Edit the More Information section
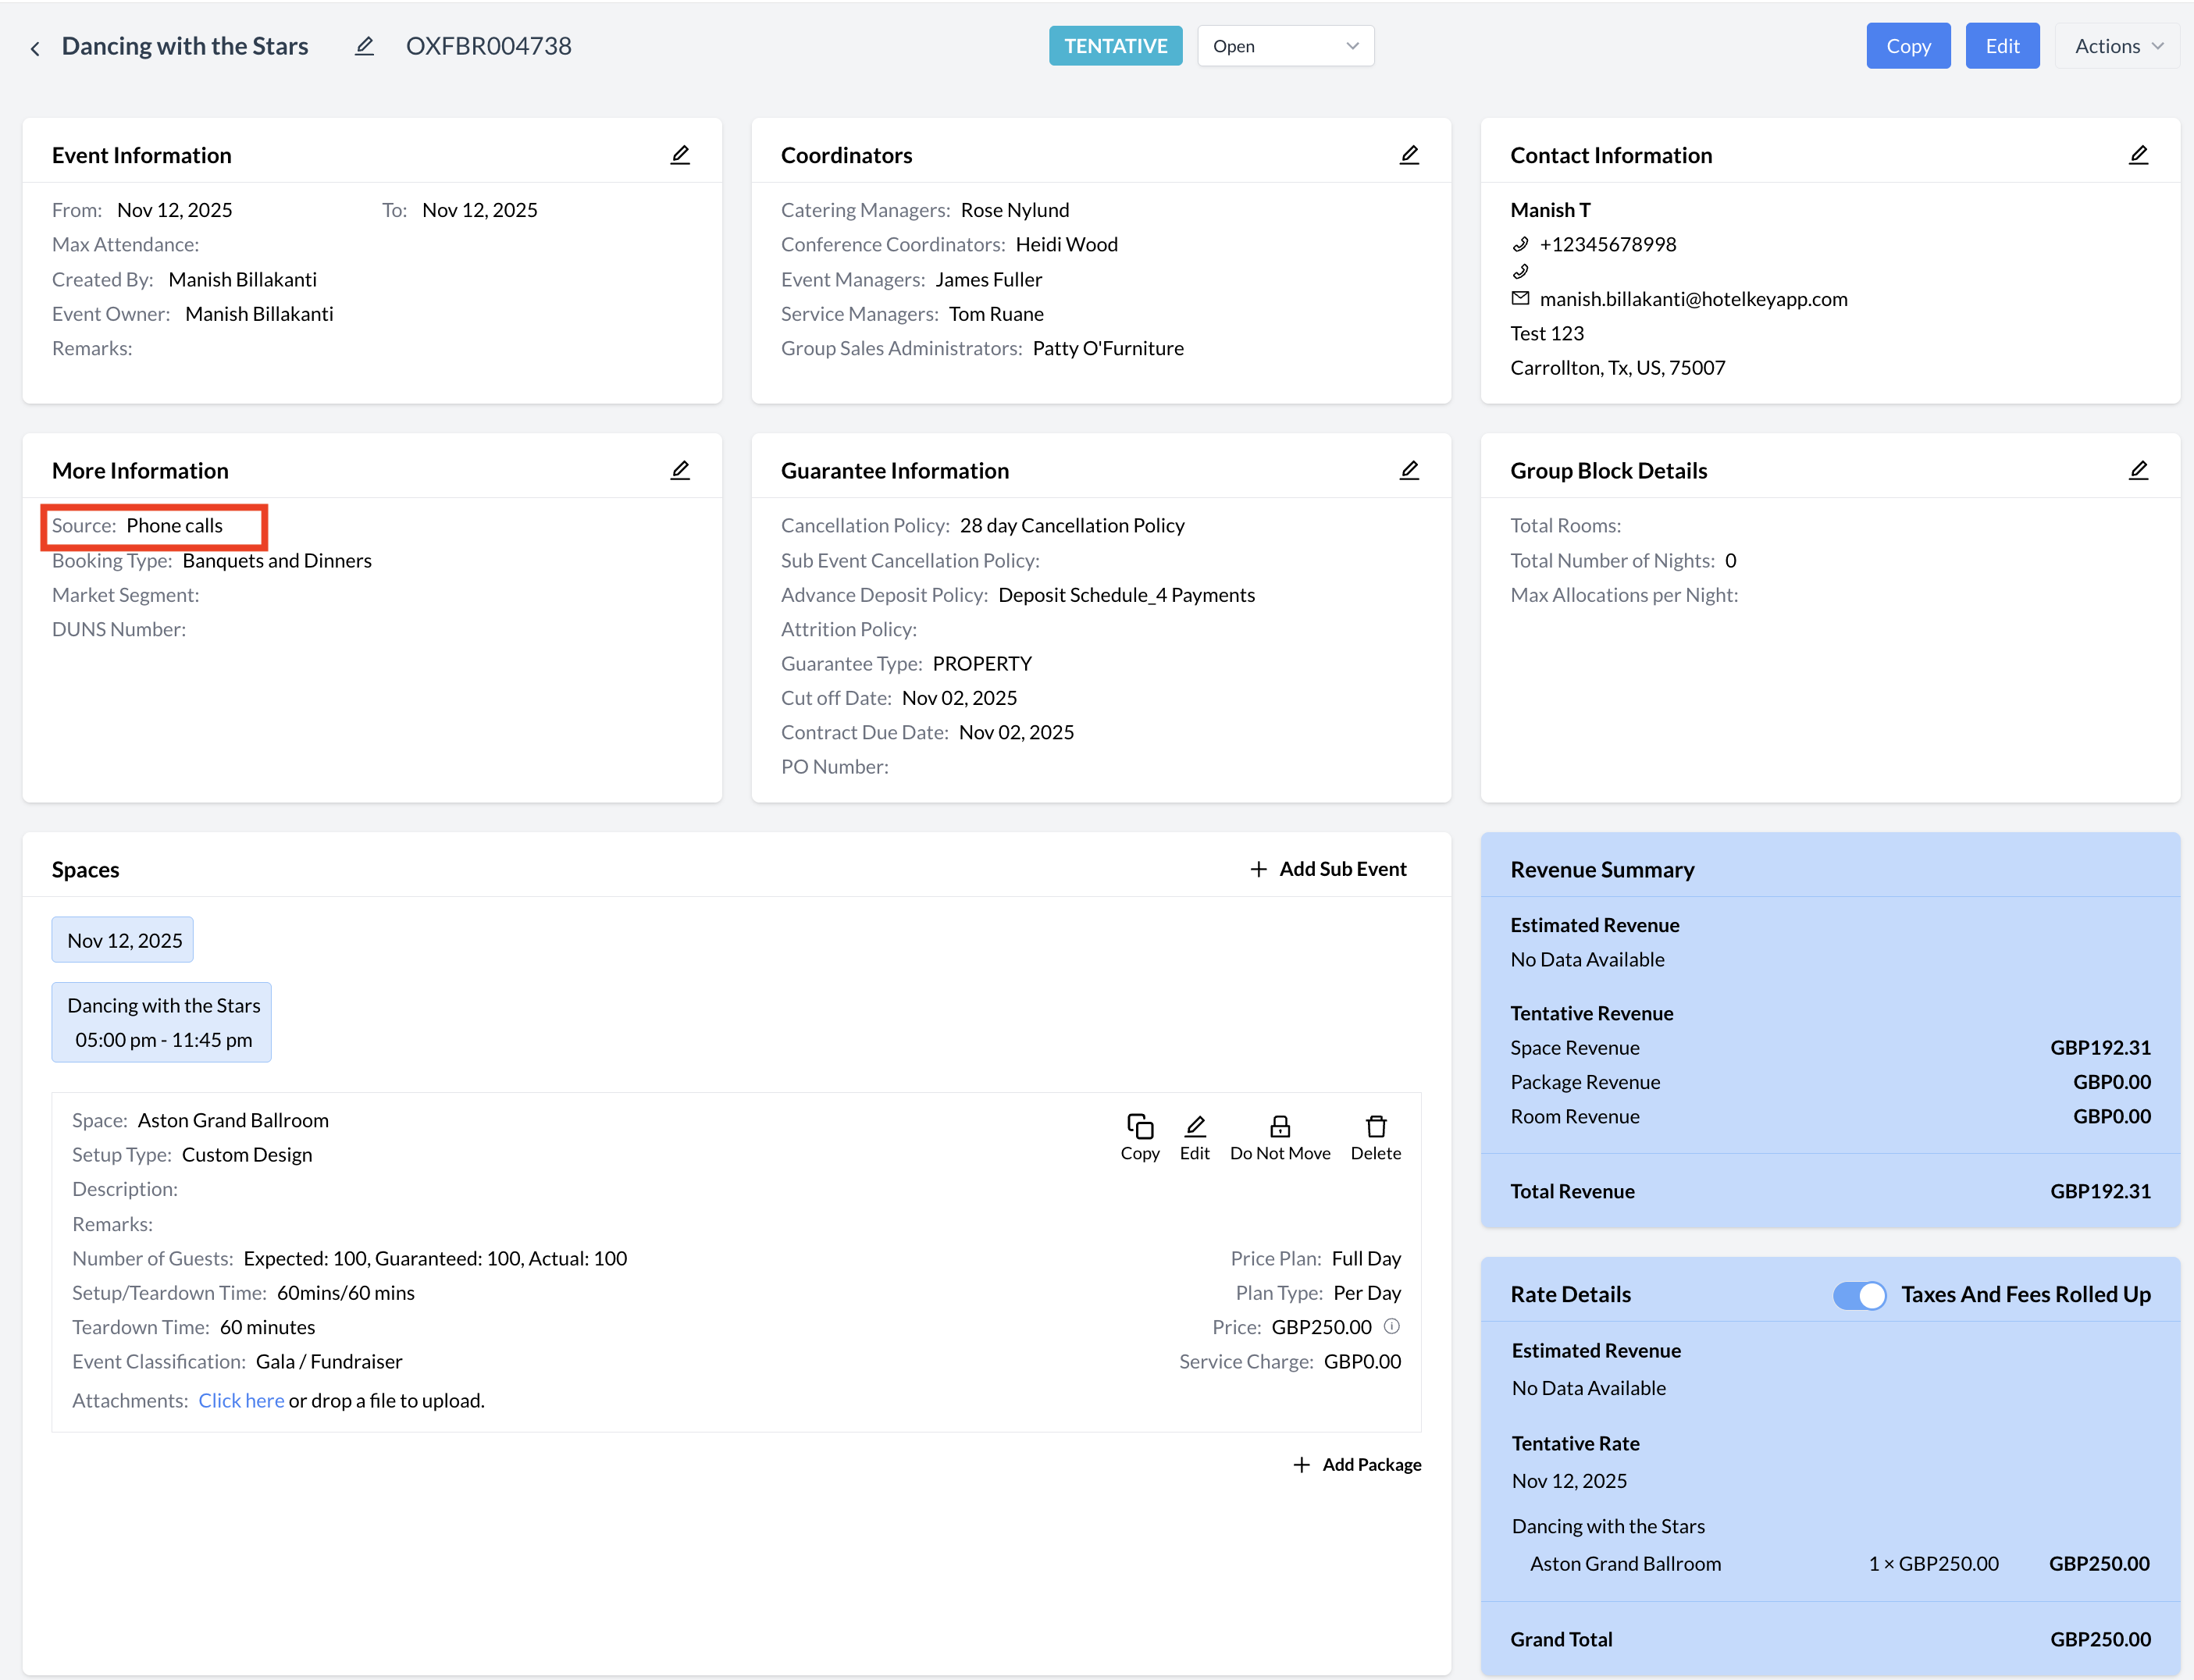 click(x=679, y=470)
